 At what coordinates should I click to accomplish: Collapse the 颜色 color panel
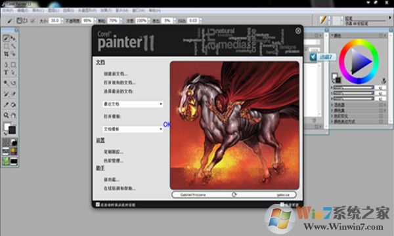pos(332,36)
